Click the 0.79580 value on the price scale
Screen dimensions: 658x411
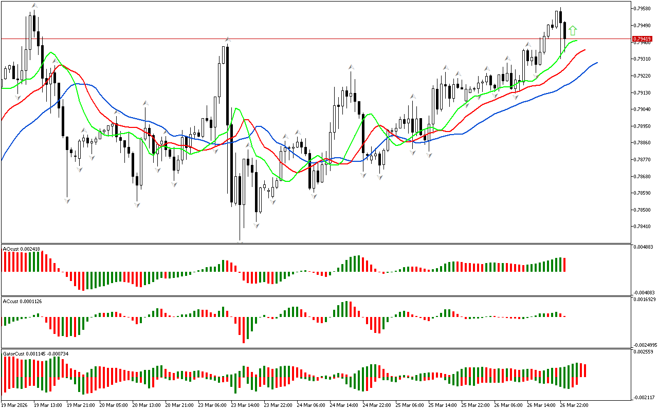(644, 9)
